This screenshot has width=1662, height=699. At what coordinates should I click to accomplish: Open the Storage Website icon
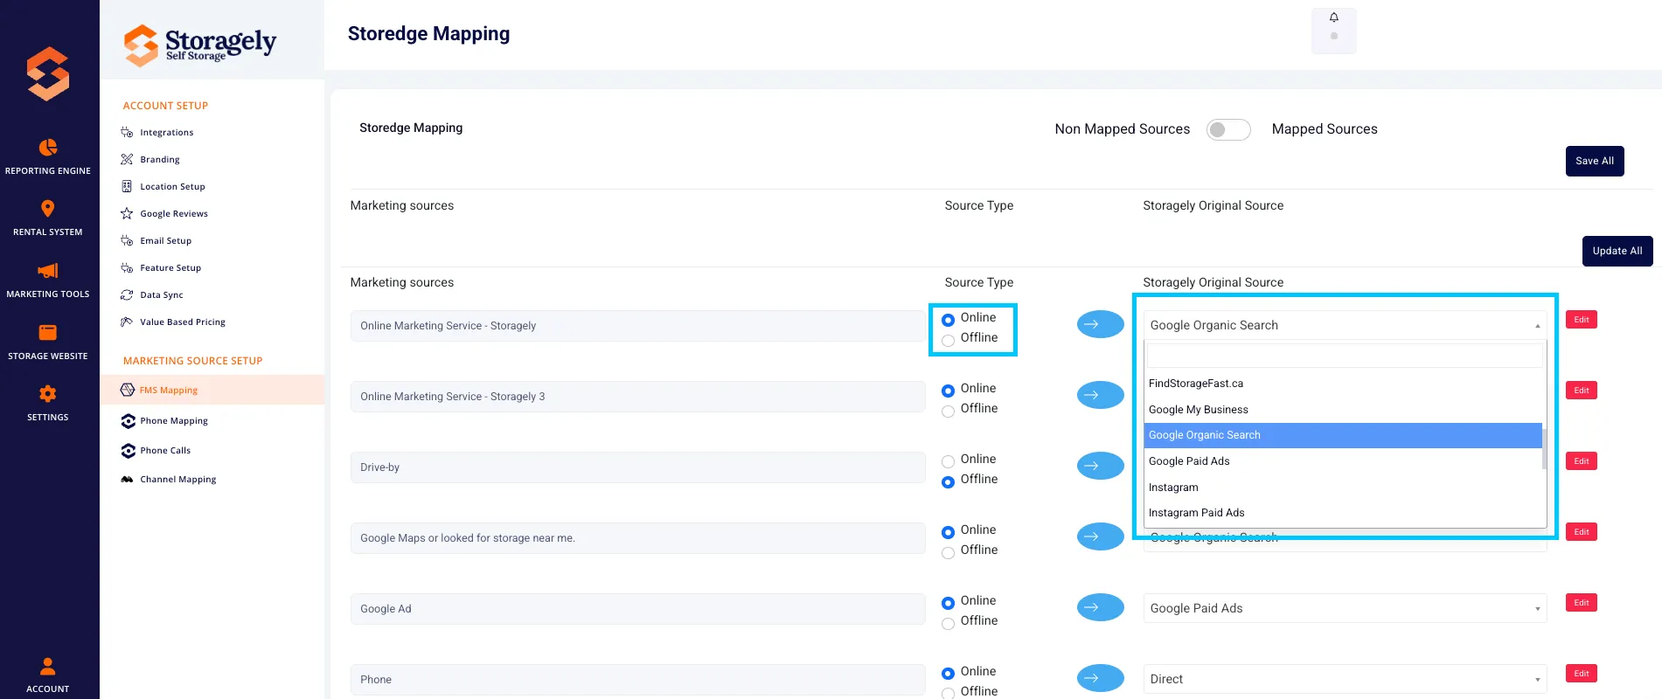point(48,332)
